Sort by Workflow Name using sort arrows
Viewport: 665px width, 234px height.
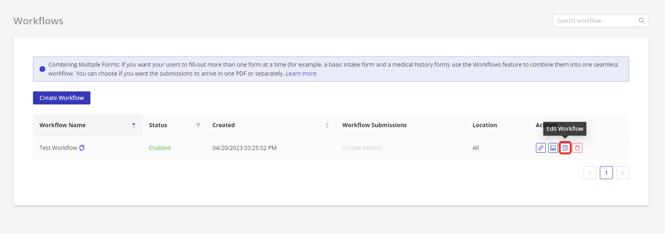point(134,125)
